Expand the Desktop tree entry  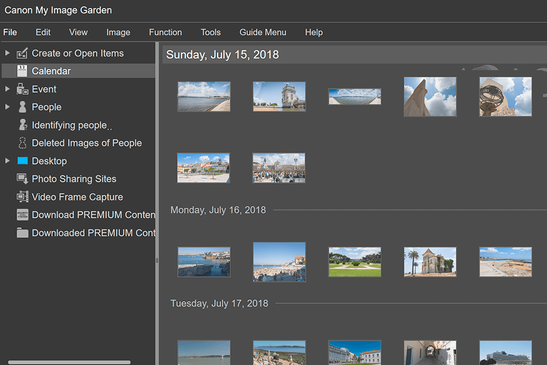(7, 161)
